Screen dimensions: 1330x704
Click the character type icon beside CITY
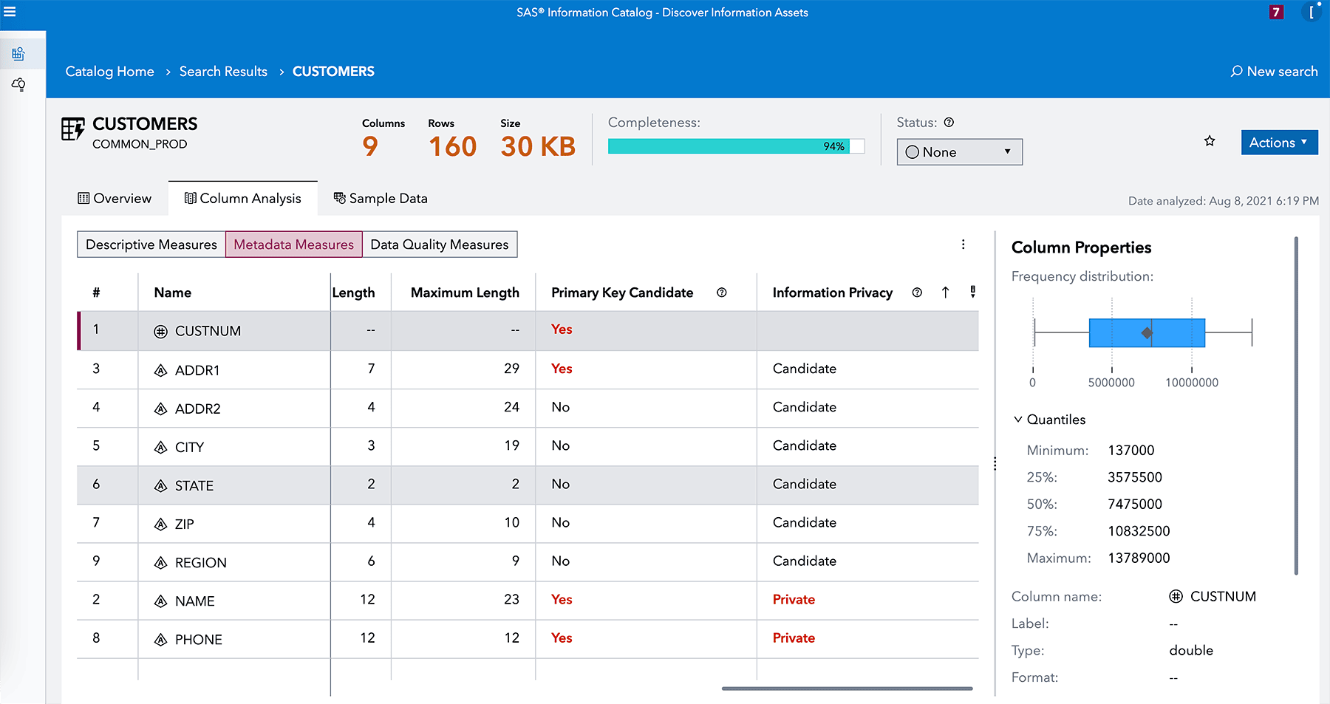[x=160, y=448]
